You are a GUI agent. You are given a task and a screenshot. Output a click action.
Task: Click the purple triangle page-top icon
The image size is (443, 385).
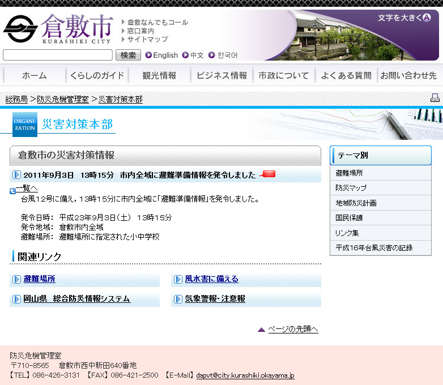261,330
